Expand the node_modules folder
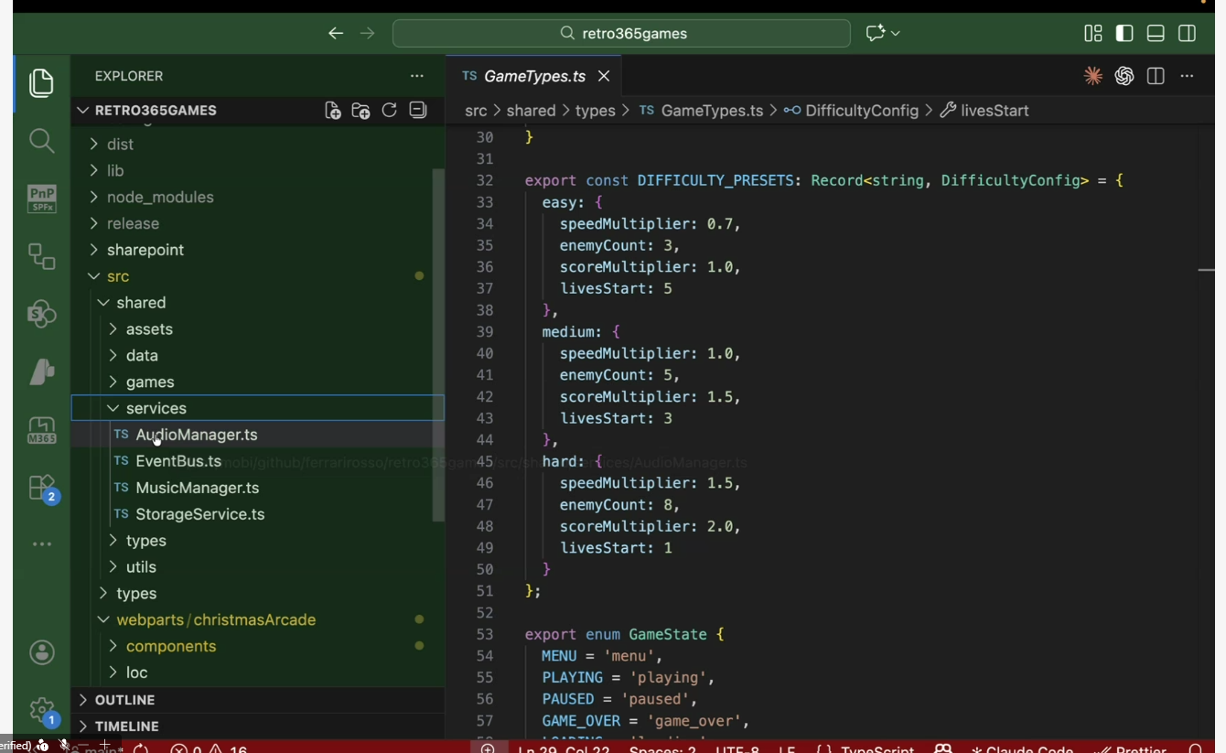The image size is (1226, 753). [x=159, y=197]
